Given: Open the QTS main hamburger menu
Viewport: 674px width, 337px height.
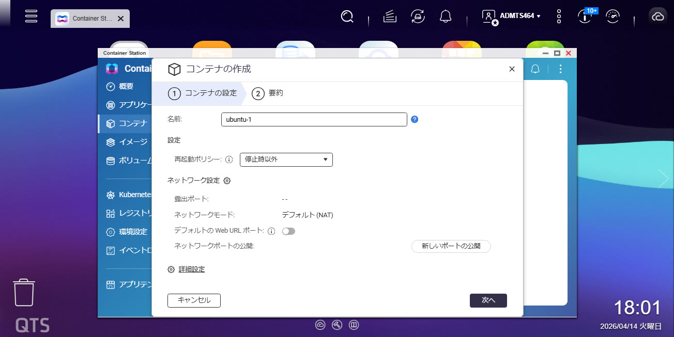Looking at the screenshot, I should 32,16.
